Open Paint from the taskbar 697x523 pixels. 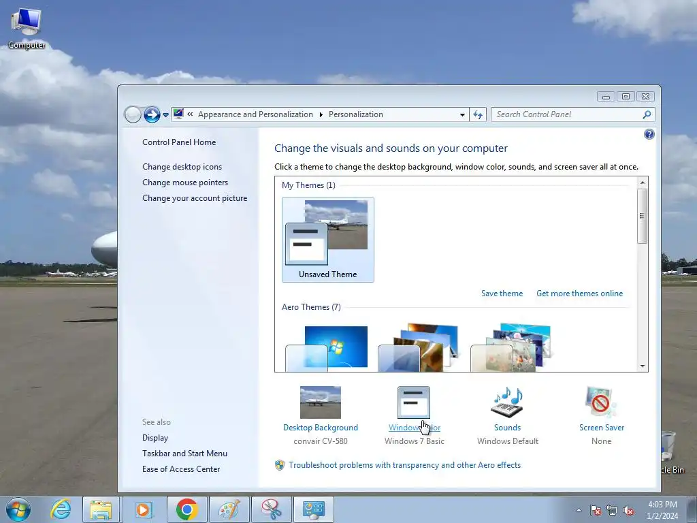229,509
